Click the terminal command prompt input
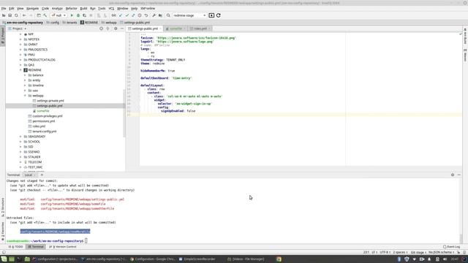 tap(86, 241)
